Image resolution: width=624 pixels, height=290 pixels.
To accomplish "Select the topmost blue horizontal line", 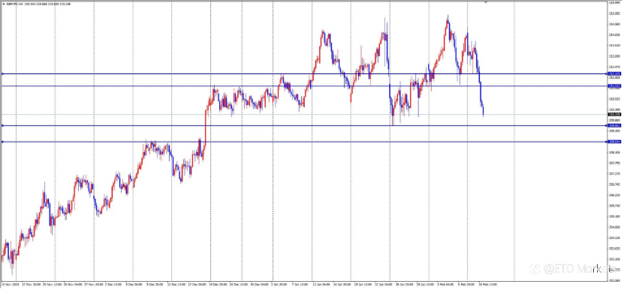I will (304, 74).
